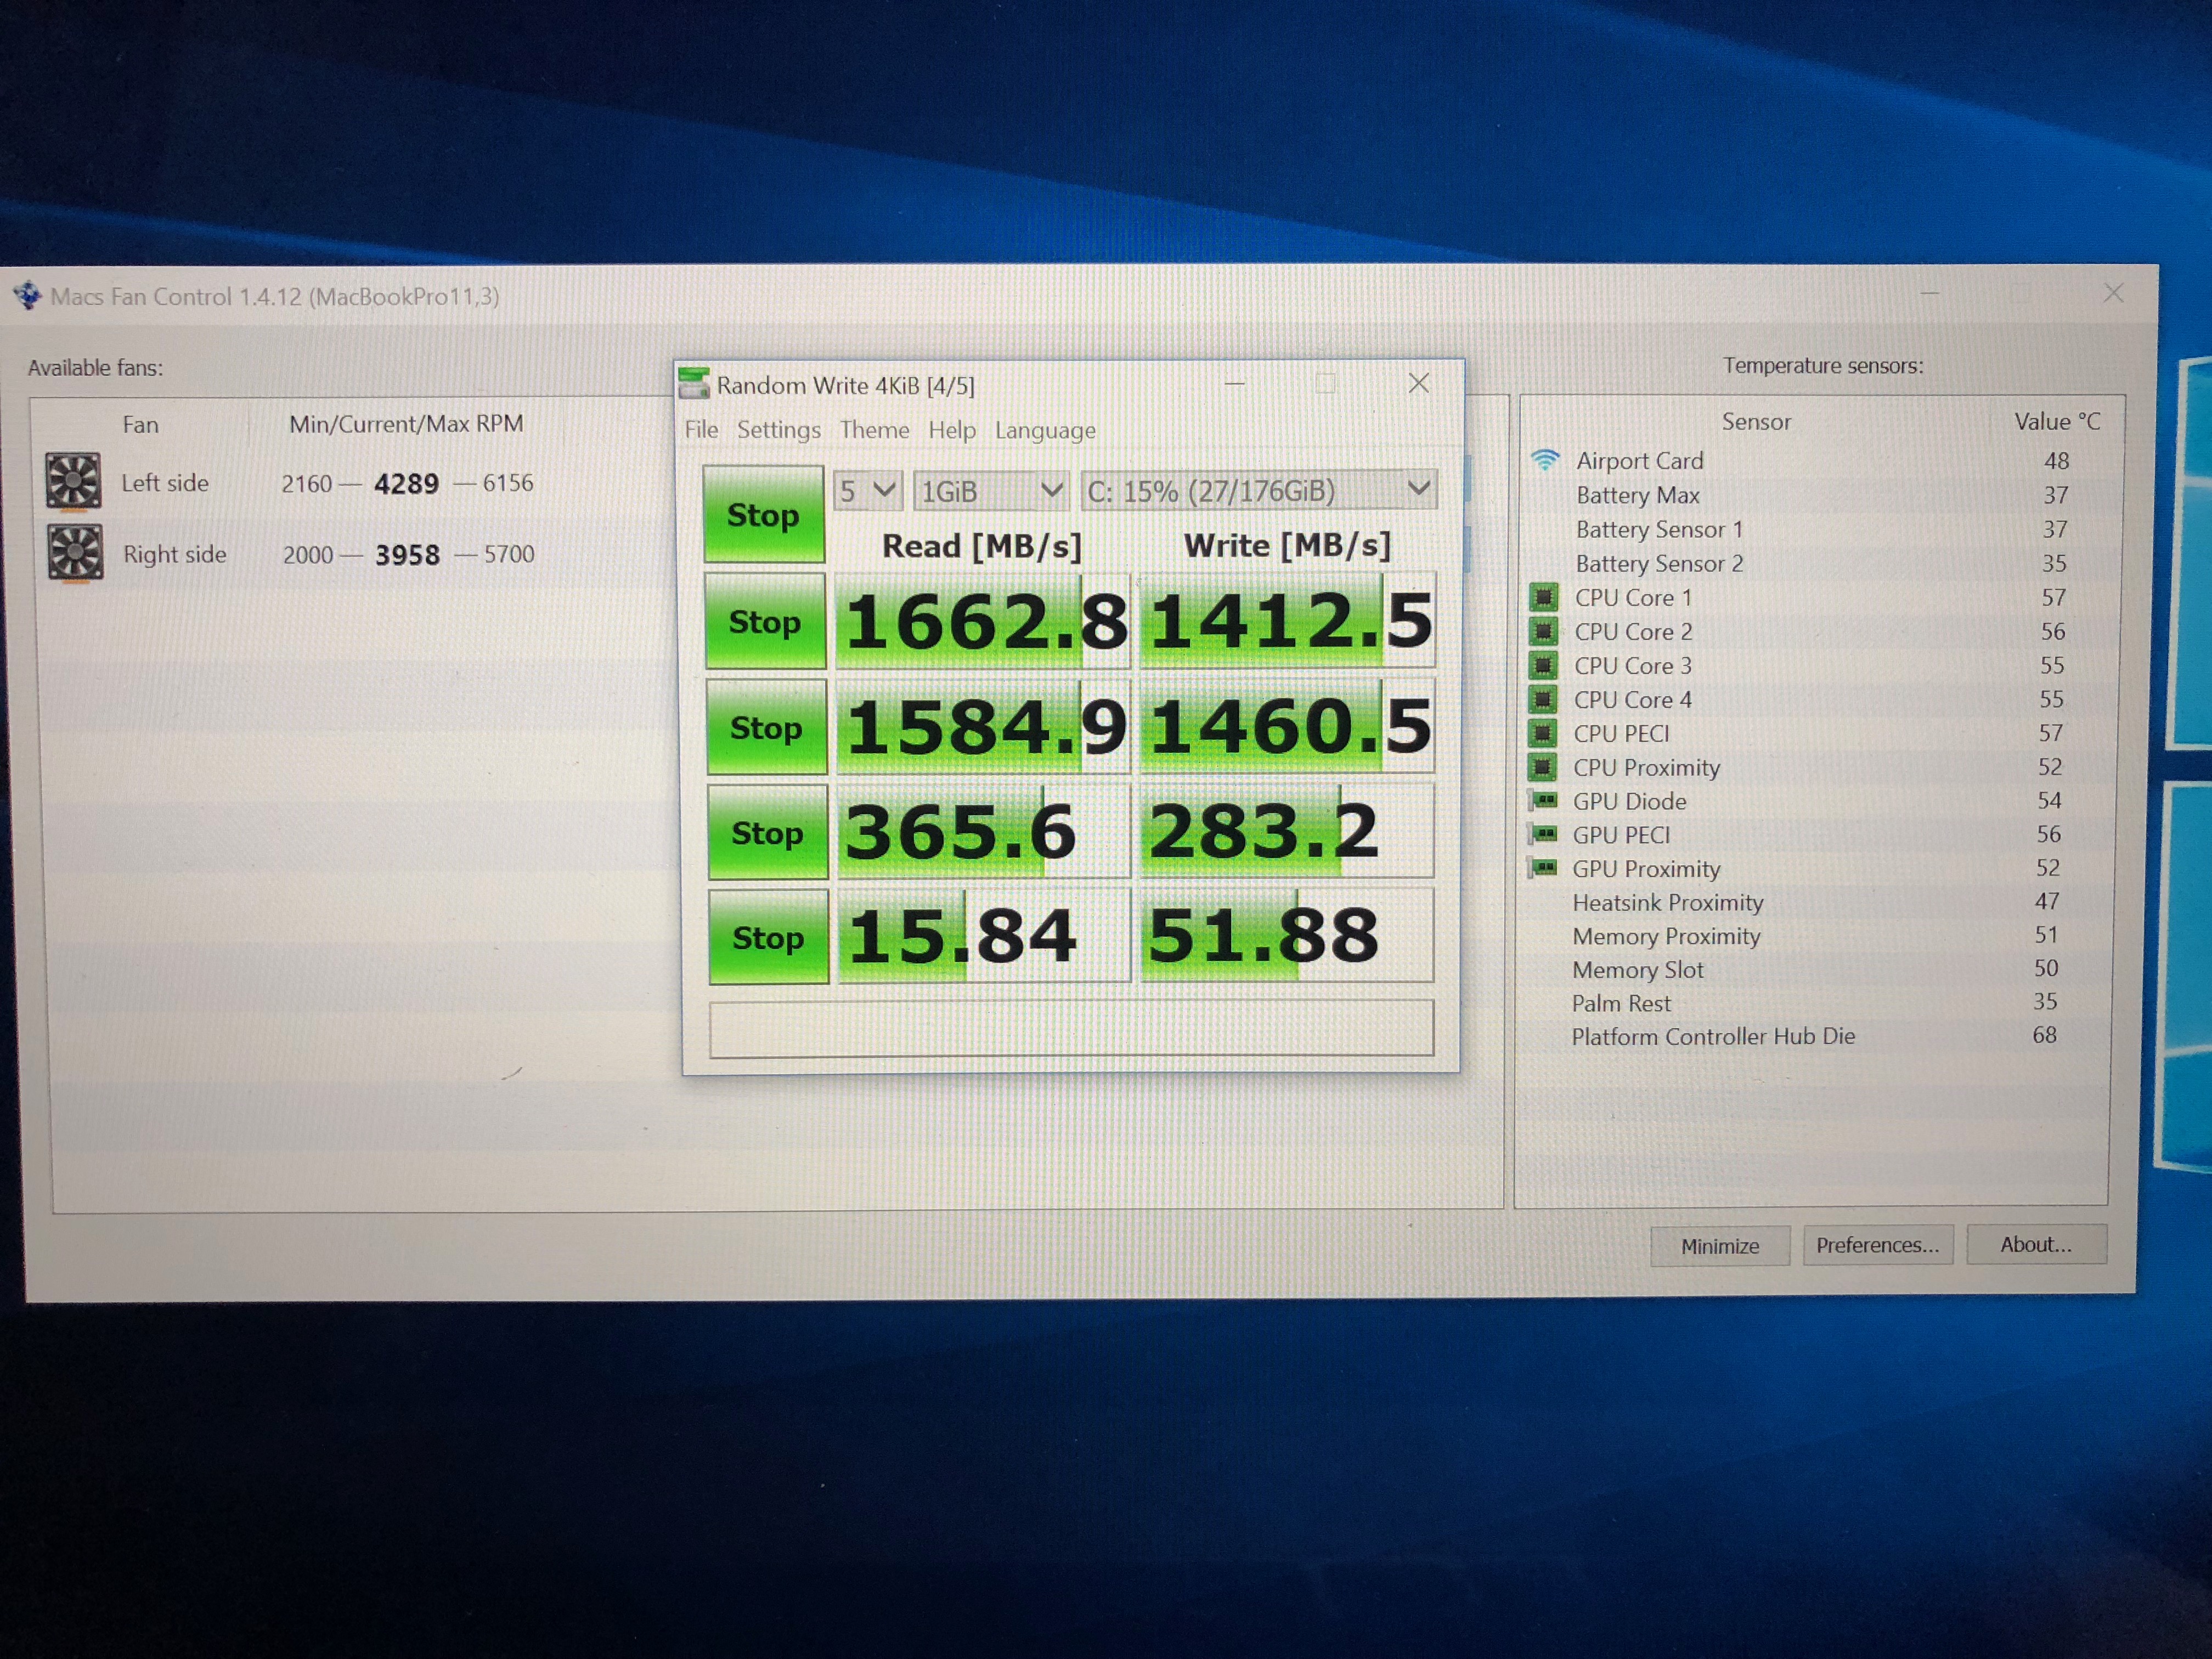
Task: Click the Write [MB/s] column label
Action: click(x=1287, y=545)
